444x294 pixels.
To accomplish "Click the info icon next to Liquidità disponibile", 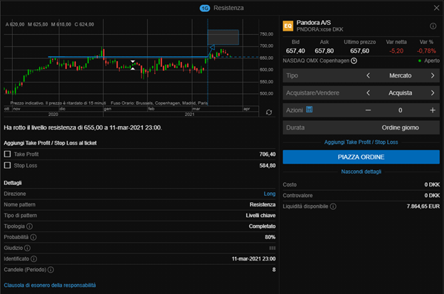I will [x=333, y=206].
